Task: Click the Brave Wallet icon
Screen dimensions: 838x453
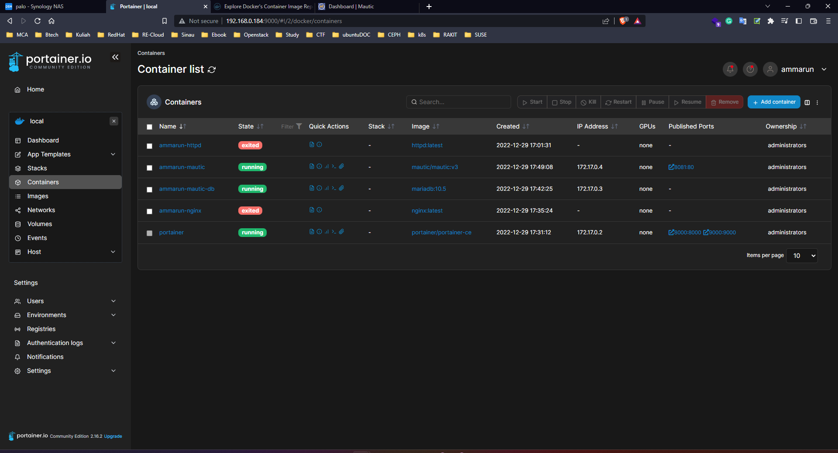Action: coord(814,20)
